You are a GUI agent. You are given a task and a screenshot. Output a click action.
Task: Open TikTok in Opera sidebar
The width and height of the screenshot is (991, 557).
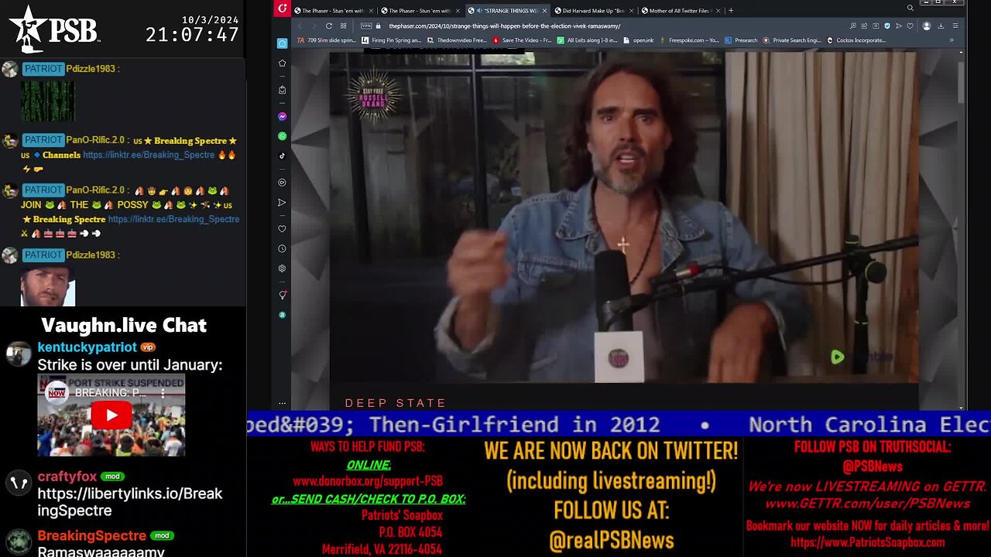[282, 155]
